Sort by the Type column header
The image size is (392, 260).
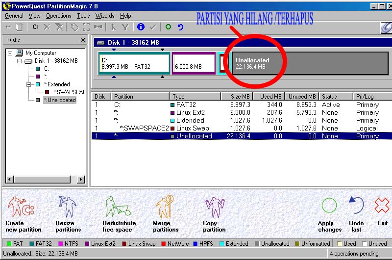(x=196, y=97)
